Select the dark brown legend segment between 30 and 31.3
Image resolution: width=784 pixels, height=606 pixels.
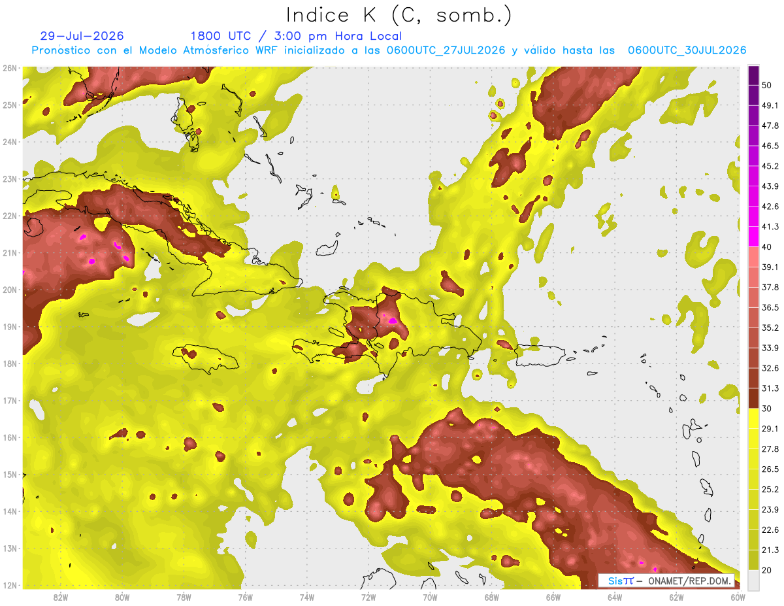tap(754, 399)
